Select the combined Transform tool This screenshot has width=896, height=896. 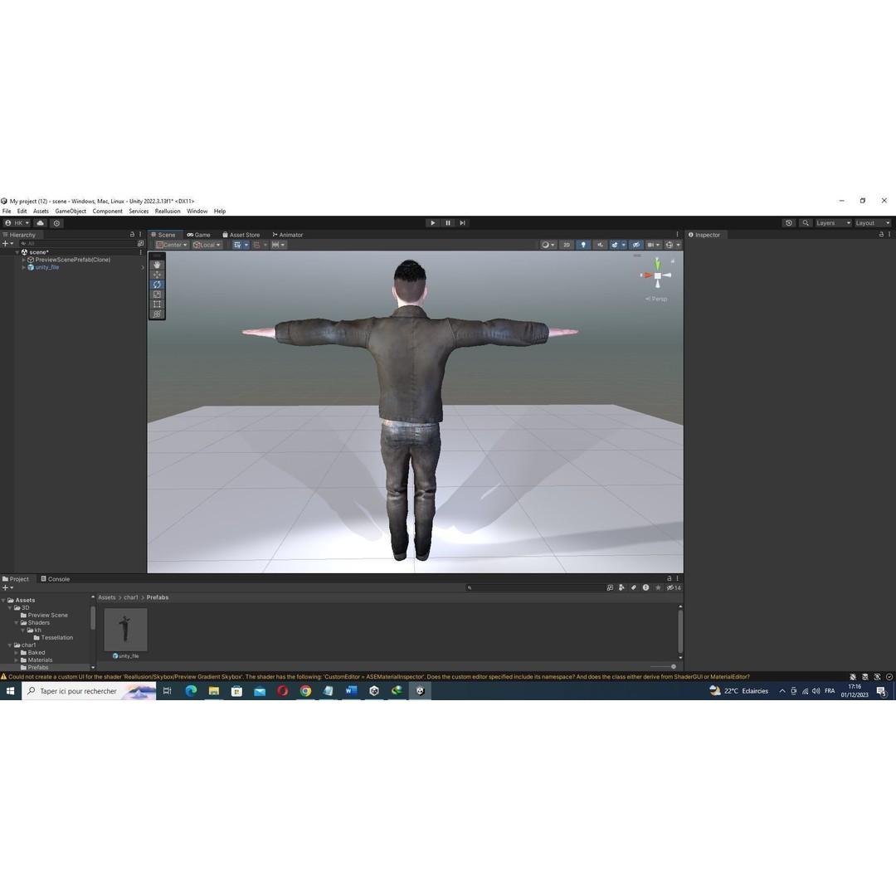click(x=157, y=314)
